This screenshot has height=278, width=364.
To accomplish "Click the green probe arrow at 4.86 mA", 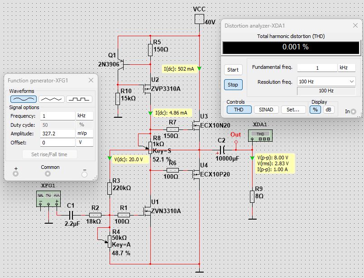I will pos(150,113).
